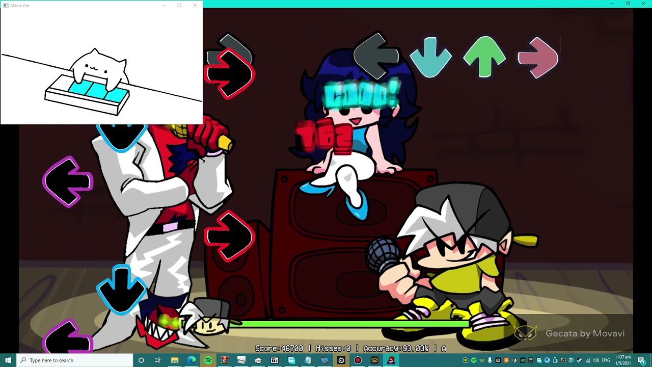Click the pink right arrow receptor

[538, 57]
